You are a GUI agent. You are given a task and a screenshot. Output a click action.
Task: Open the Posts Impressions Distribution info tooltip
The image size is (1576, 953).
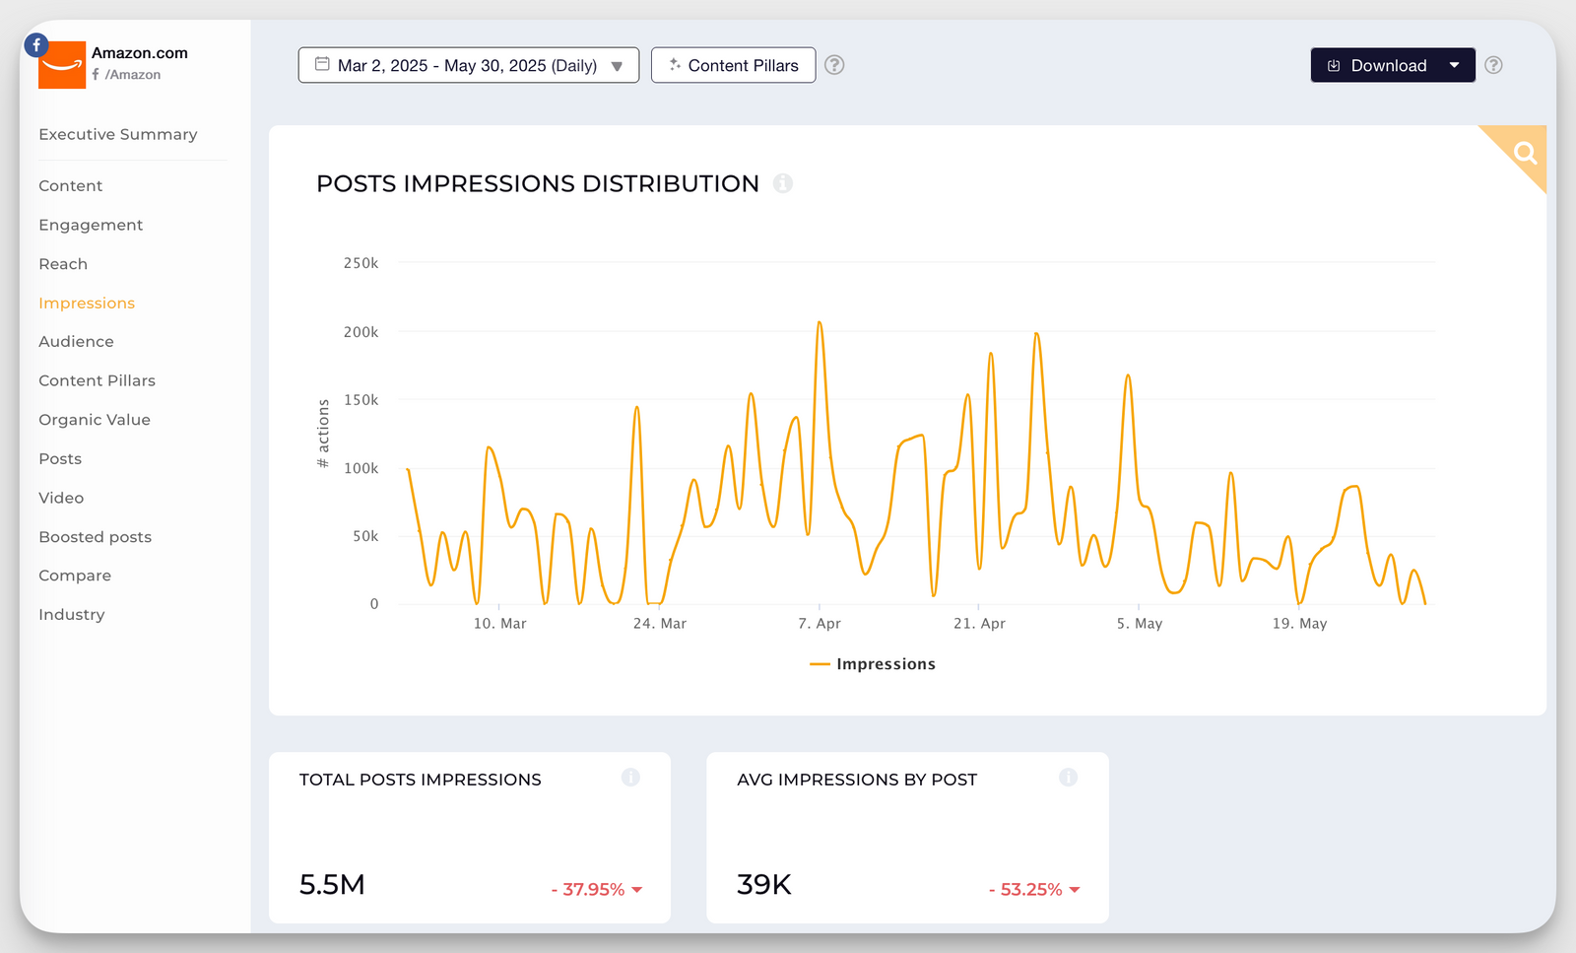tap(783, 183)
